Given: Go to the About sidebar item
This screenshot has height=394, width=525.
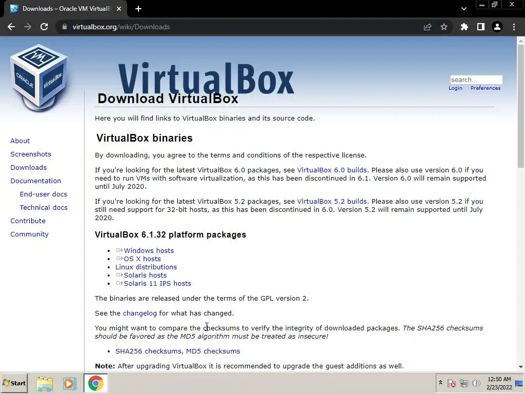Looking at the screenshot, I should 20,141.
